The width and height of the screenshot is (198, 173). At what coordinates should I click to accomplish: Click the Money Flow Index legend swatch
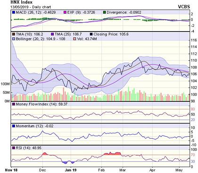click(14, 104)
